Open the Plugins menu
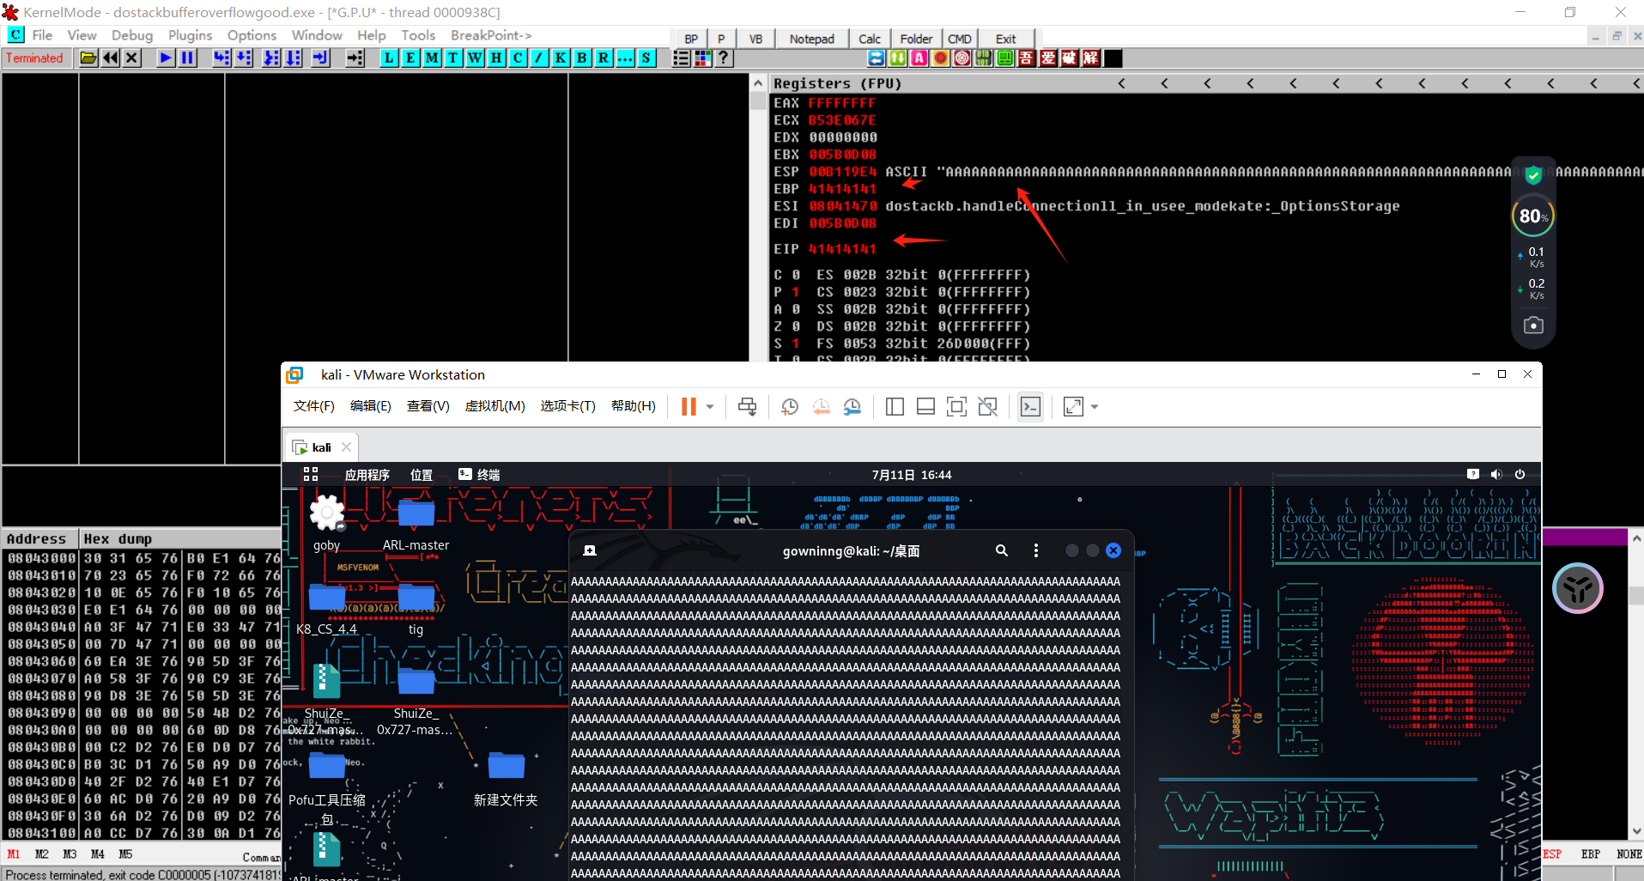Viewport: 1644px width, 881px height. click(190, 35)
